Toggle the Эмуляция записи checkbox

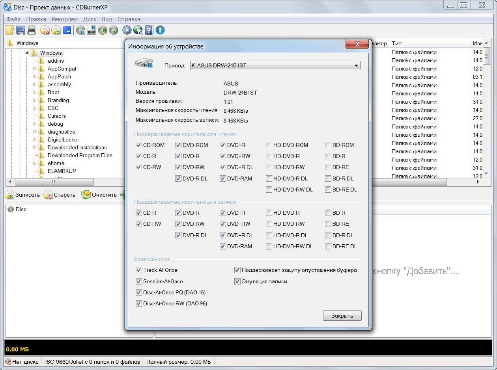(x=237, y=281)
